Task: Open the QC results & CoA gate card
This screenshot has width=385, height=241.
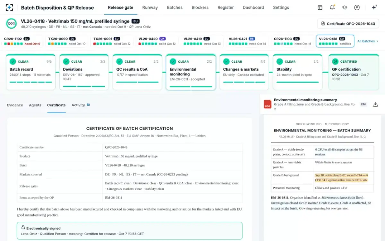Action: point(137,72)
